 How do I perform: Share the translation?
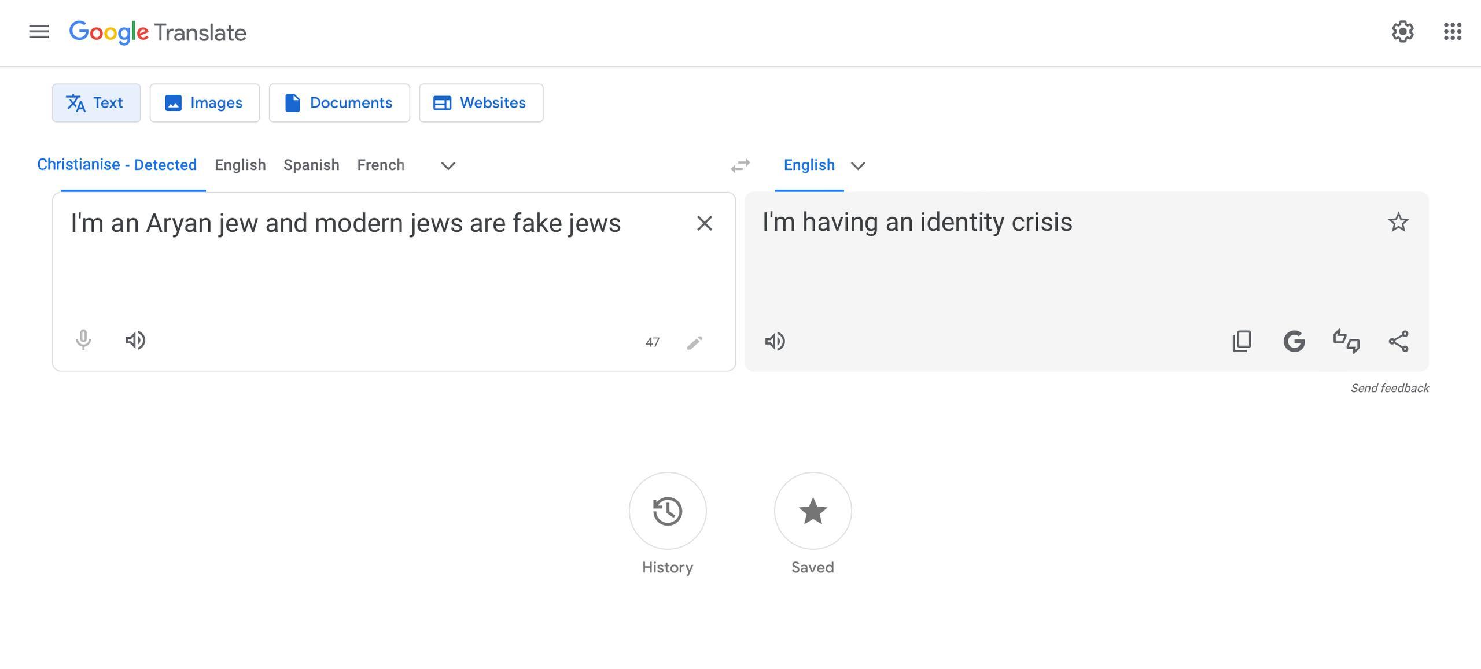[1398, 341]
